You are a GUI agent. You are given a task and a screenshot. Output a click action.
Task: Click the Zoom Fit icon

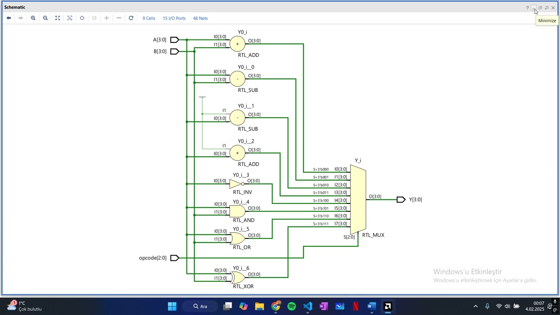click(x=57, y=18)
